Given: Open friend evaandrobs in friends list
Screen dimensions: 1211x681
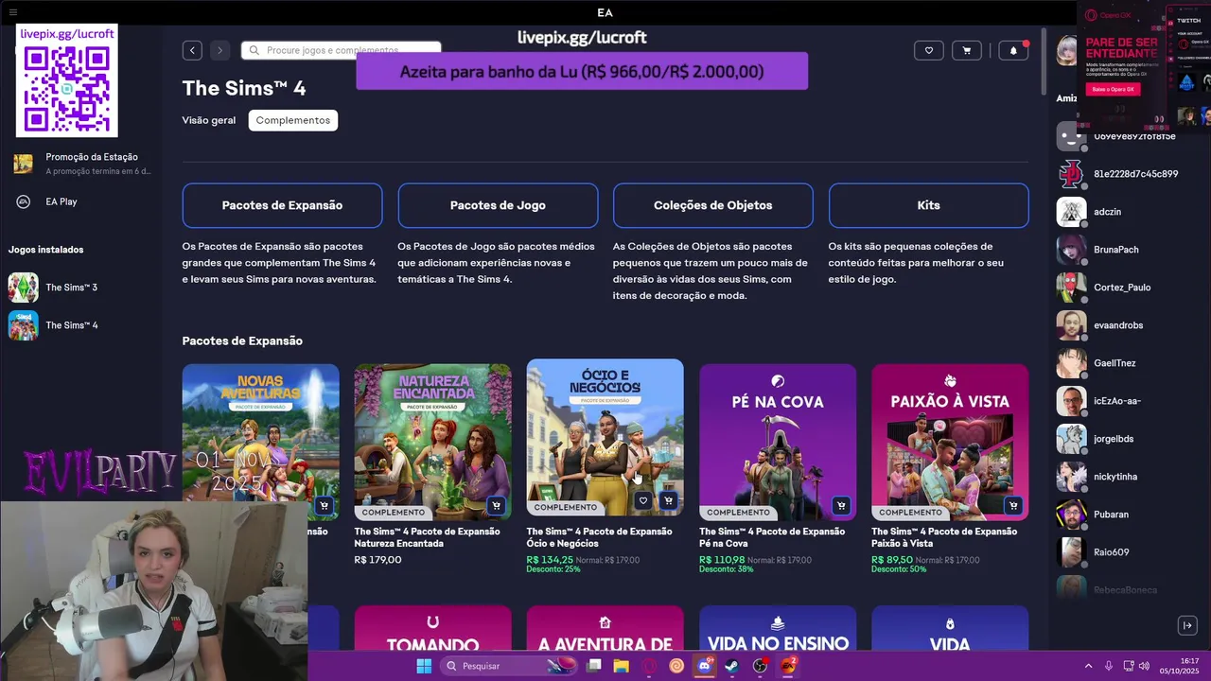Looking at the screenshot, I should [x=1117, y=325].
